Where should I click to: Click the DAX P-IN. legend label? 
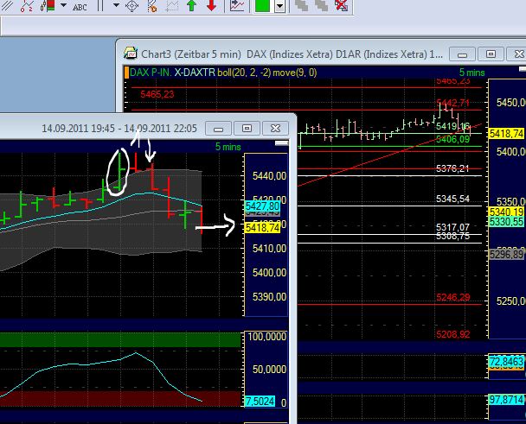(x=151, y=73)
